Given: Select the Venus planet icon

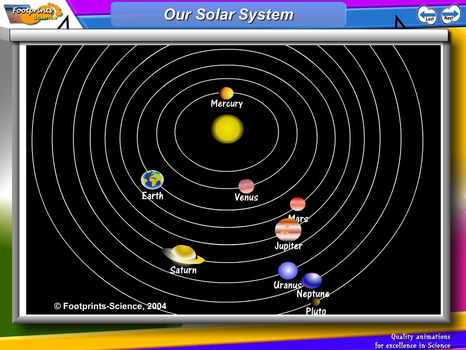Looking at the screenshot, I should point(247,186).
